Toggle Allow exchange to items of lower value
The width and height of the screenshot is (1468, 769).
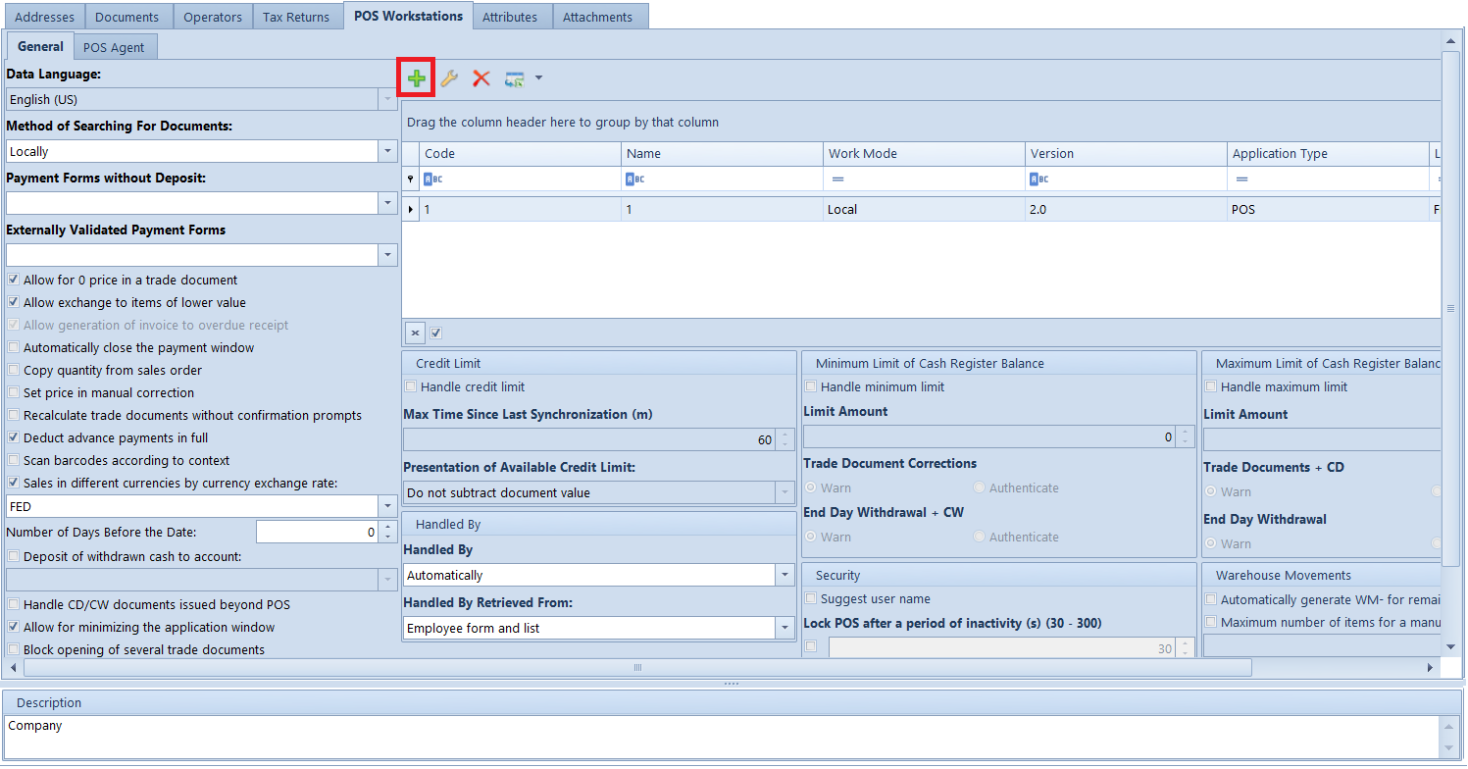(x=14, y=303)
